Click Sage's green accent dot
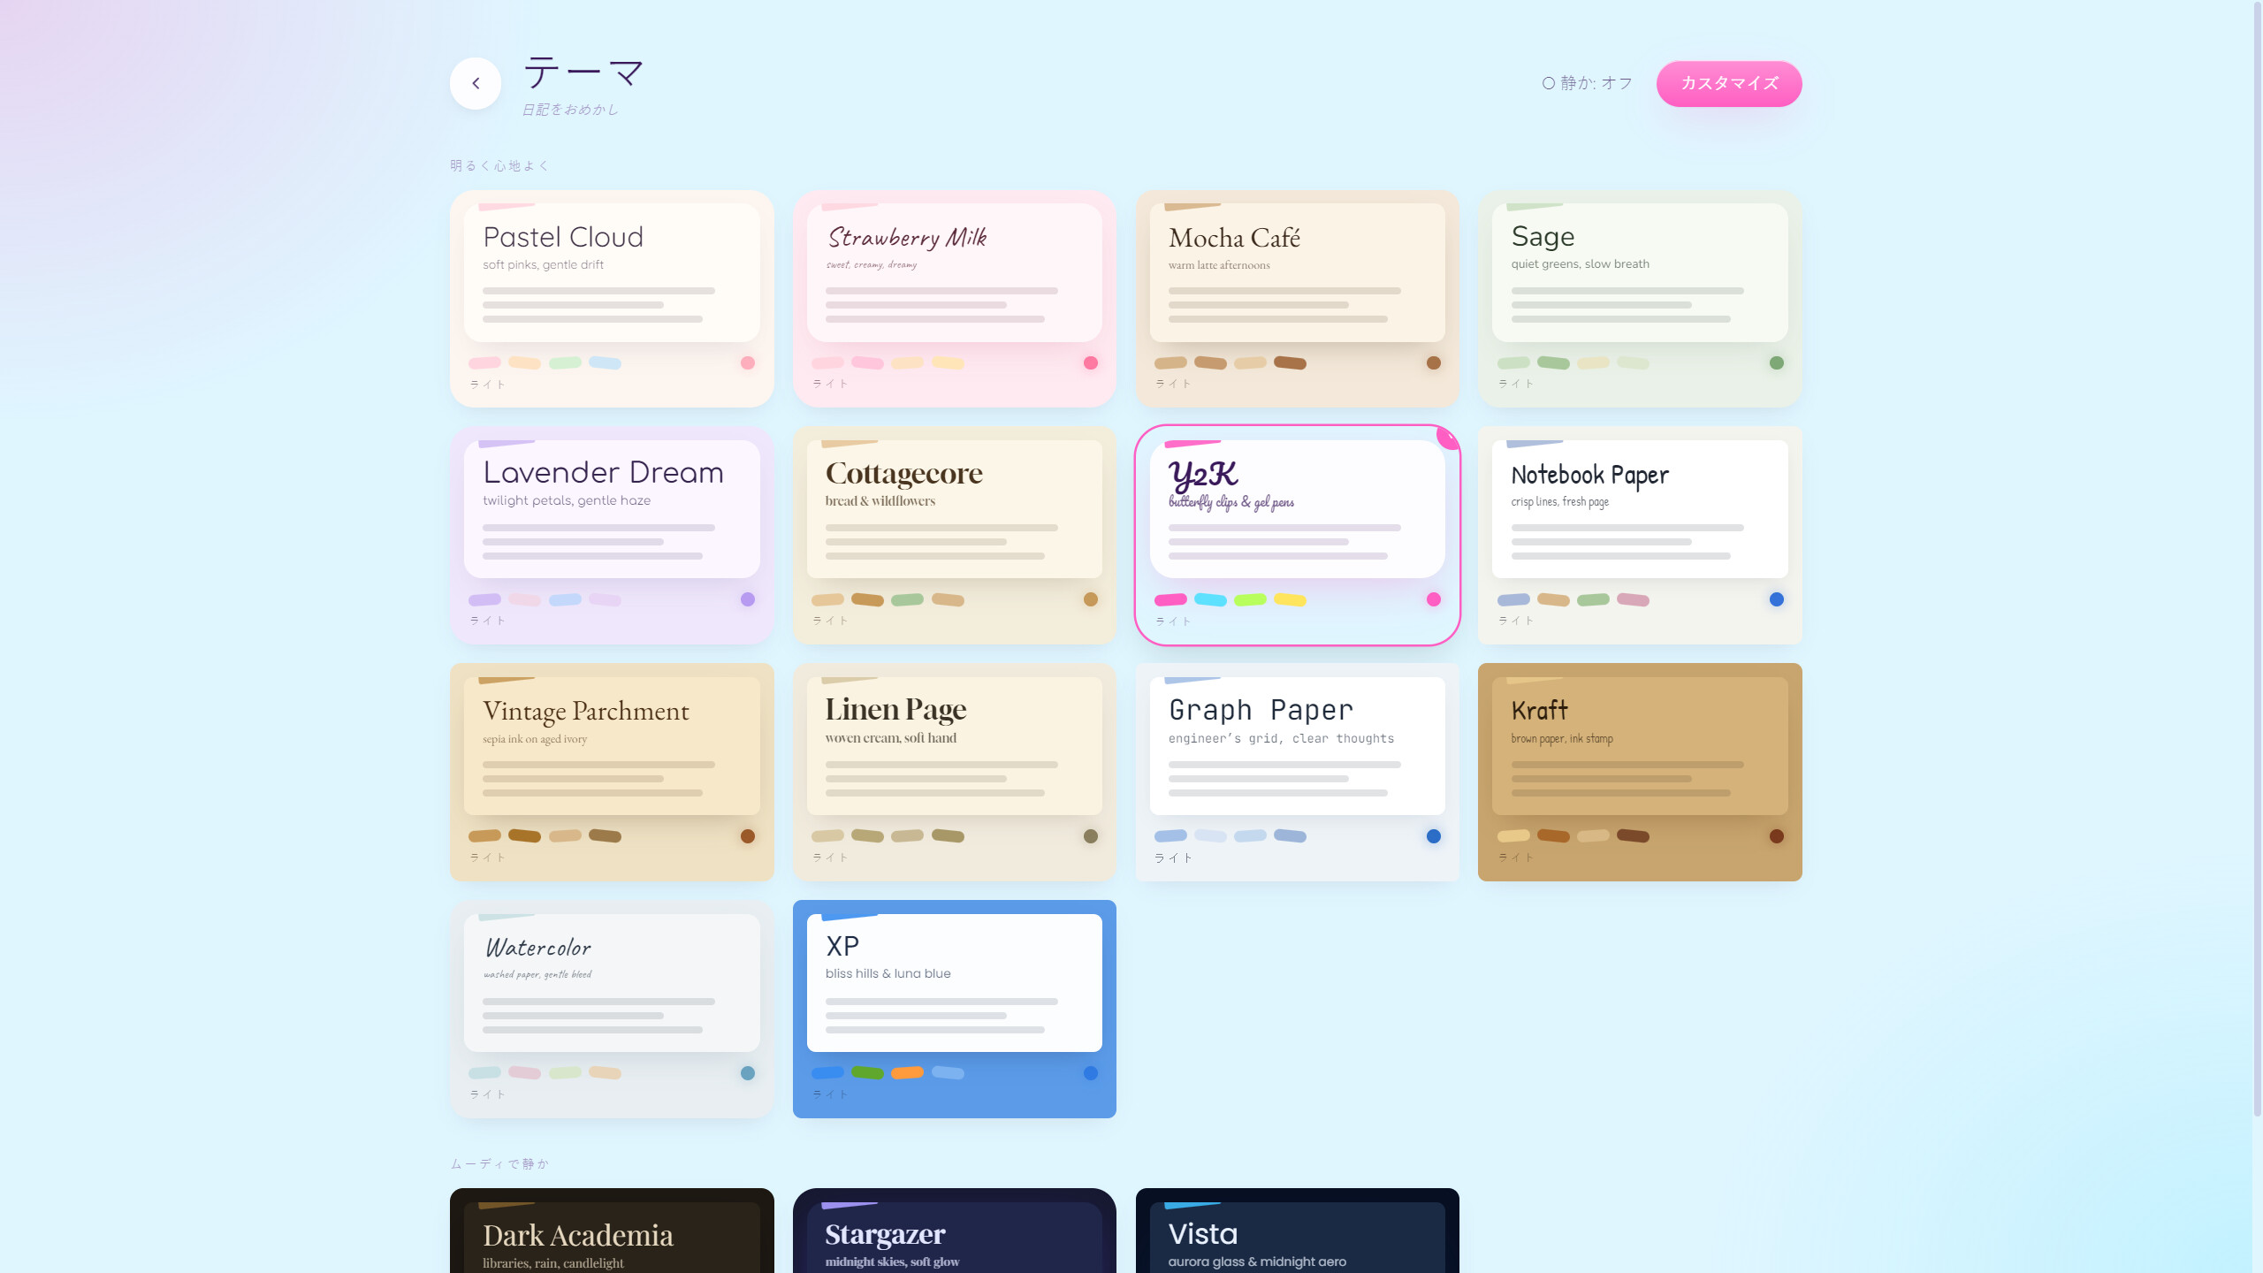 [1777, 362]
